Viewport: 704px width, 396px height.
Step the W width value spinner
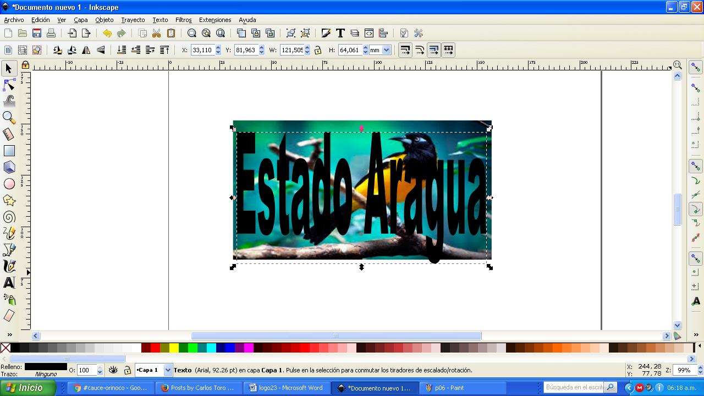tap(307, 50)
